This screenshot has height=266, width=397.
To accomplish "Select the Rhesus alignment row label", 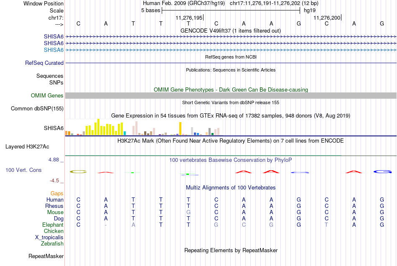I will click(54, 206).
